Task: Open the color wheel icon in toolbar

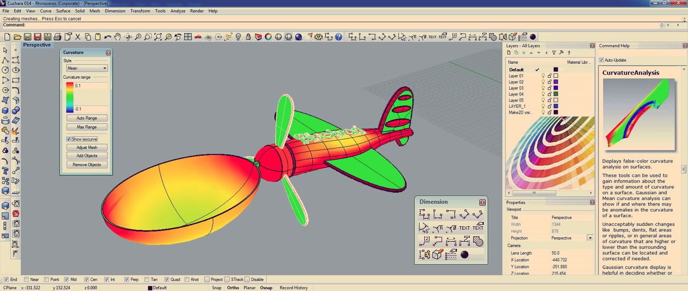Action: 268,36
